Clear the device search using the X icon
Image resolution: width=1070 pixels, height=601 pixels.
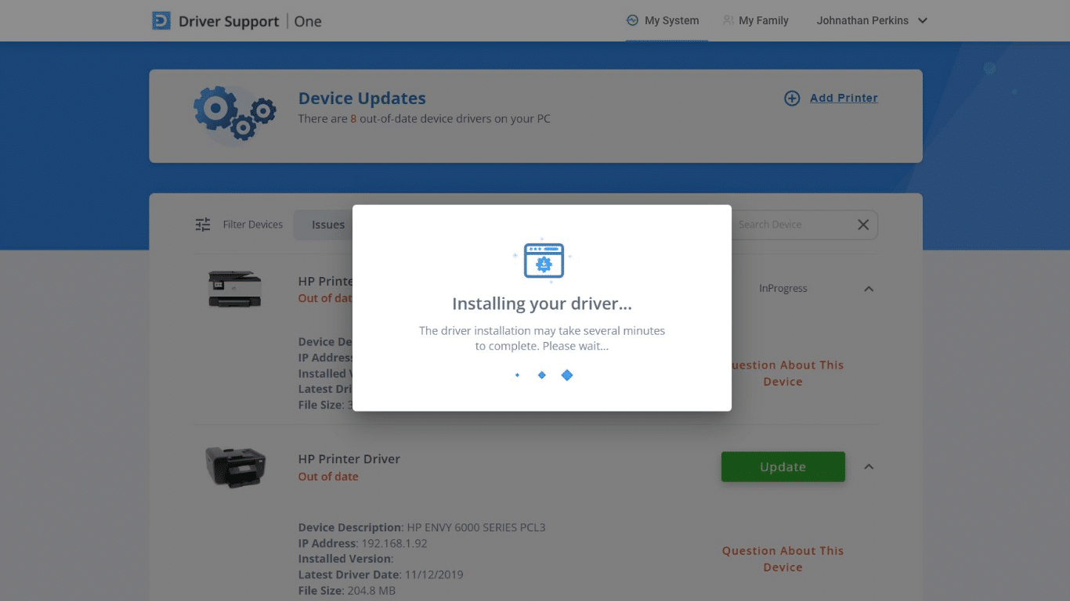pyautogui.click(x=863, y=225)
